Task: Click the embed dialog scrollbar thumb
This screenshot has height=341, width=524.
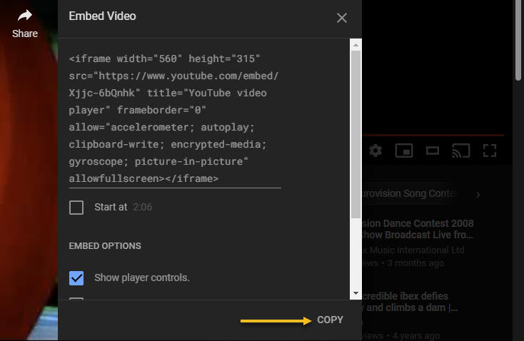Action: (x=356, y=133)
